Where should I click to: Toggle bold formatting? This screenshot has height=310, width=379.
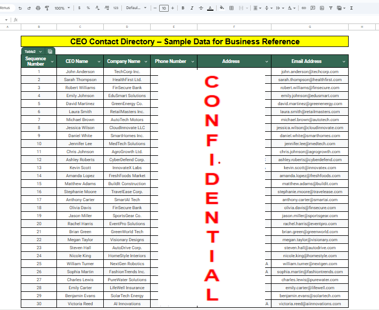point(183,8)
